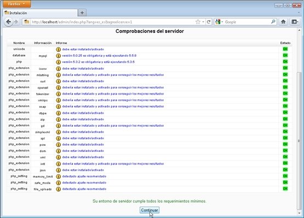Click the mysql database row info icon

(59, 56)
